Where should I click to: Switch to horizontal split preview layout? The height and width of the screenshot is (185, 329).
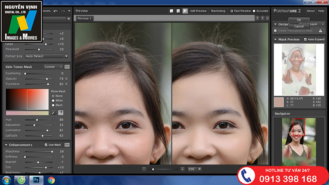(x=178, y=11)
